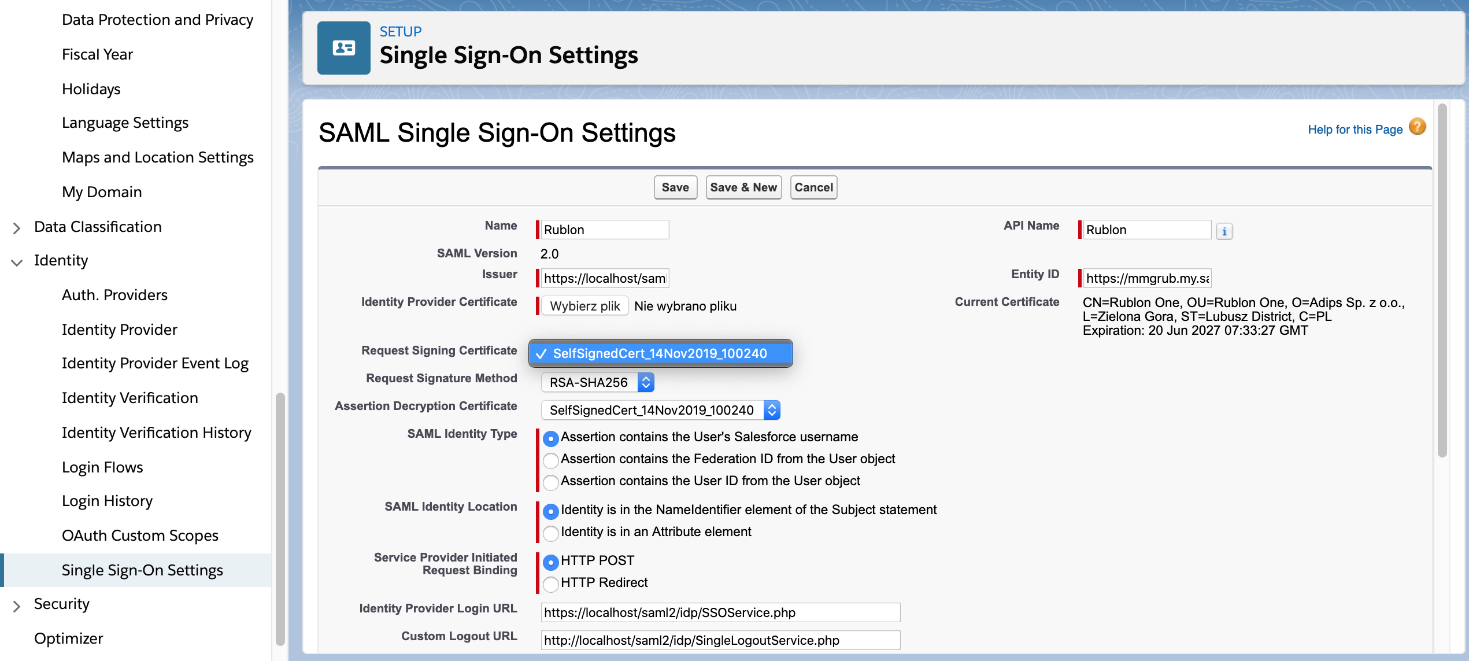Click the Identity Provider Login URL field

pos(720,612)
